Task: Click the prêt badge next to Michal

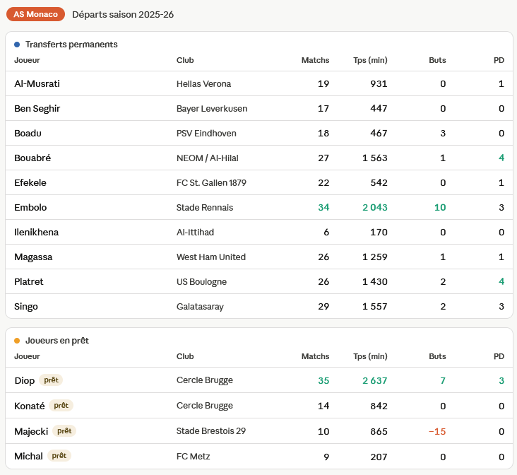Action: 59,456
